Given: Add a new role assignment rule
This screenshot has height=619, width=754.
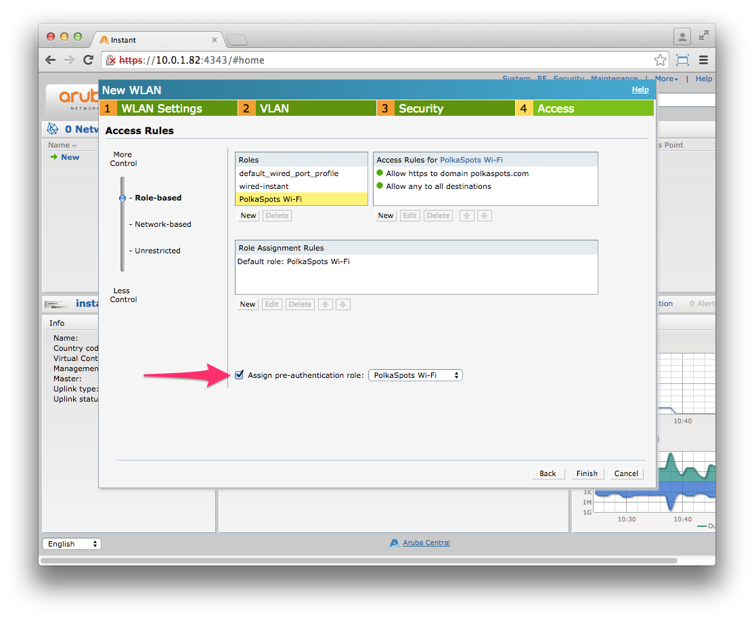Looking at the screenshot, I should (x=248, y=304).
